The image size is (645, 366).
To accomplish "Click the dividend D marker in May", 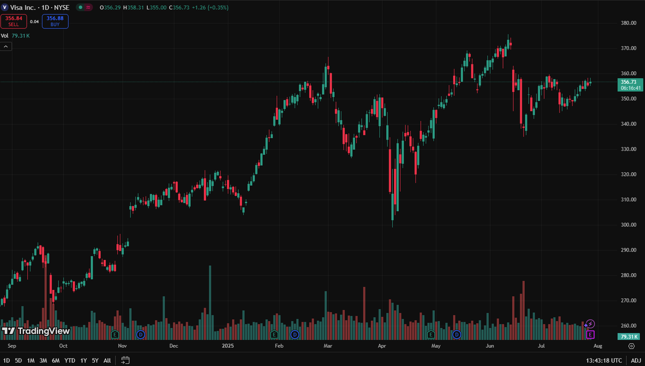I will pyautogui.click(x=457, y=334).
